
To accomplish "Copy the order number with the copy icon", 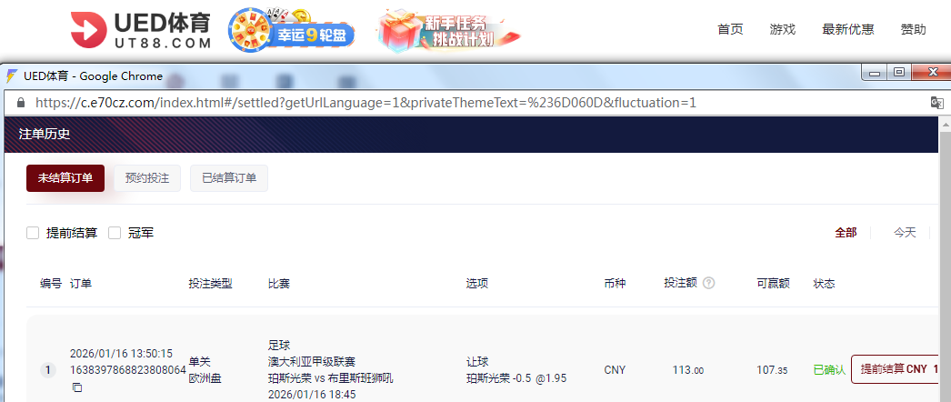I will click(x=76, y=387).
